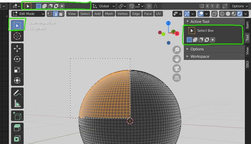Open the Select menu

85,14
